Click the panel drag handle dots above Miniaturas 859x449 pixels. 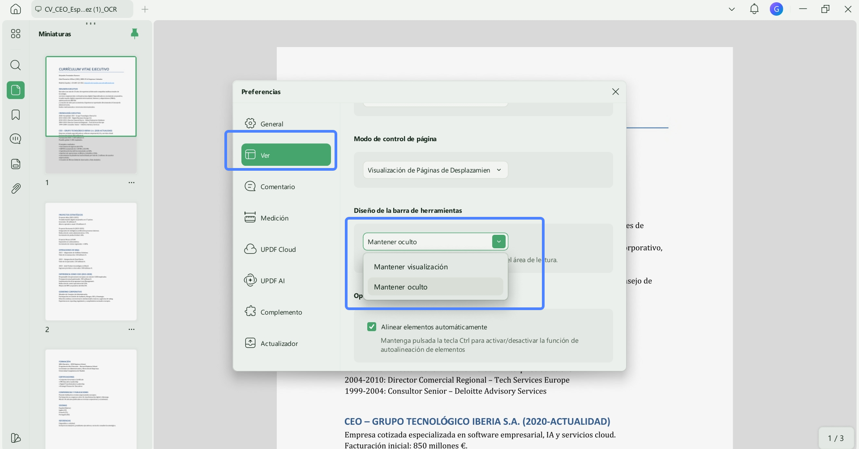[91, 23]
